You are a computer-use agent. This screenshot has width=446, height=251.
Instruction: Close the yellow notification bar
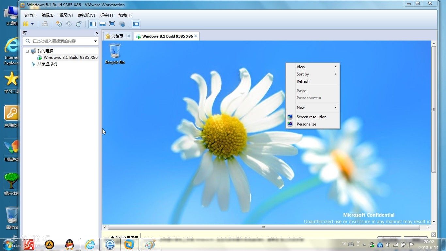click(x=433, y=235)
